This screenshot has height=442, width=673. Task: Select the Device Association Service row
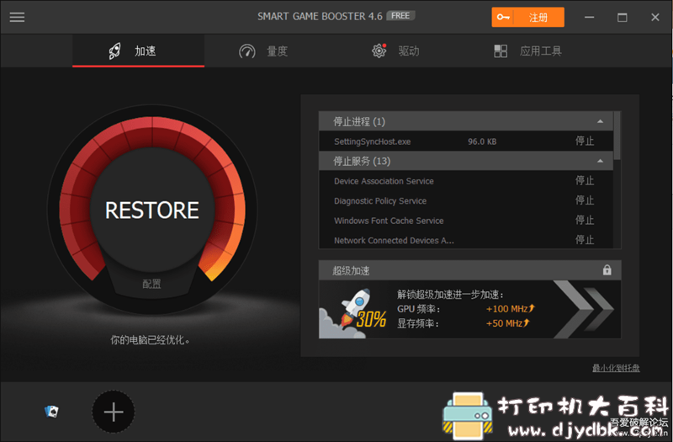click(466, 181)
